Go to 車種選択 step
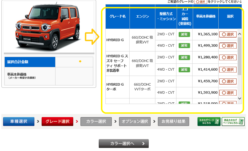 19,122
